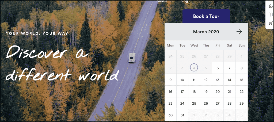Choose Thursday March 26
Screen dimensions: 274x122
pos(206,103)
